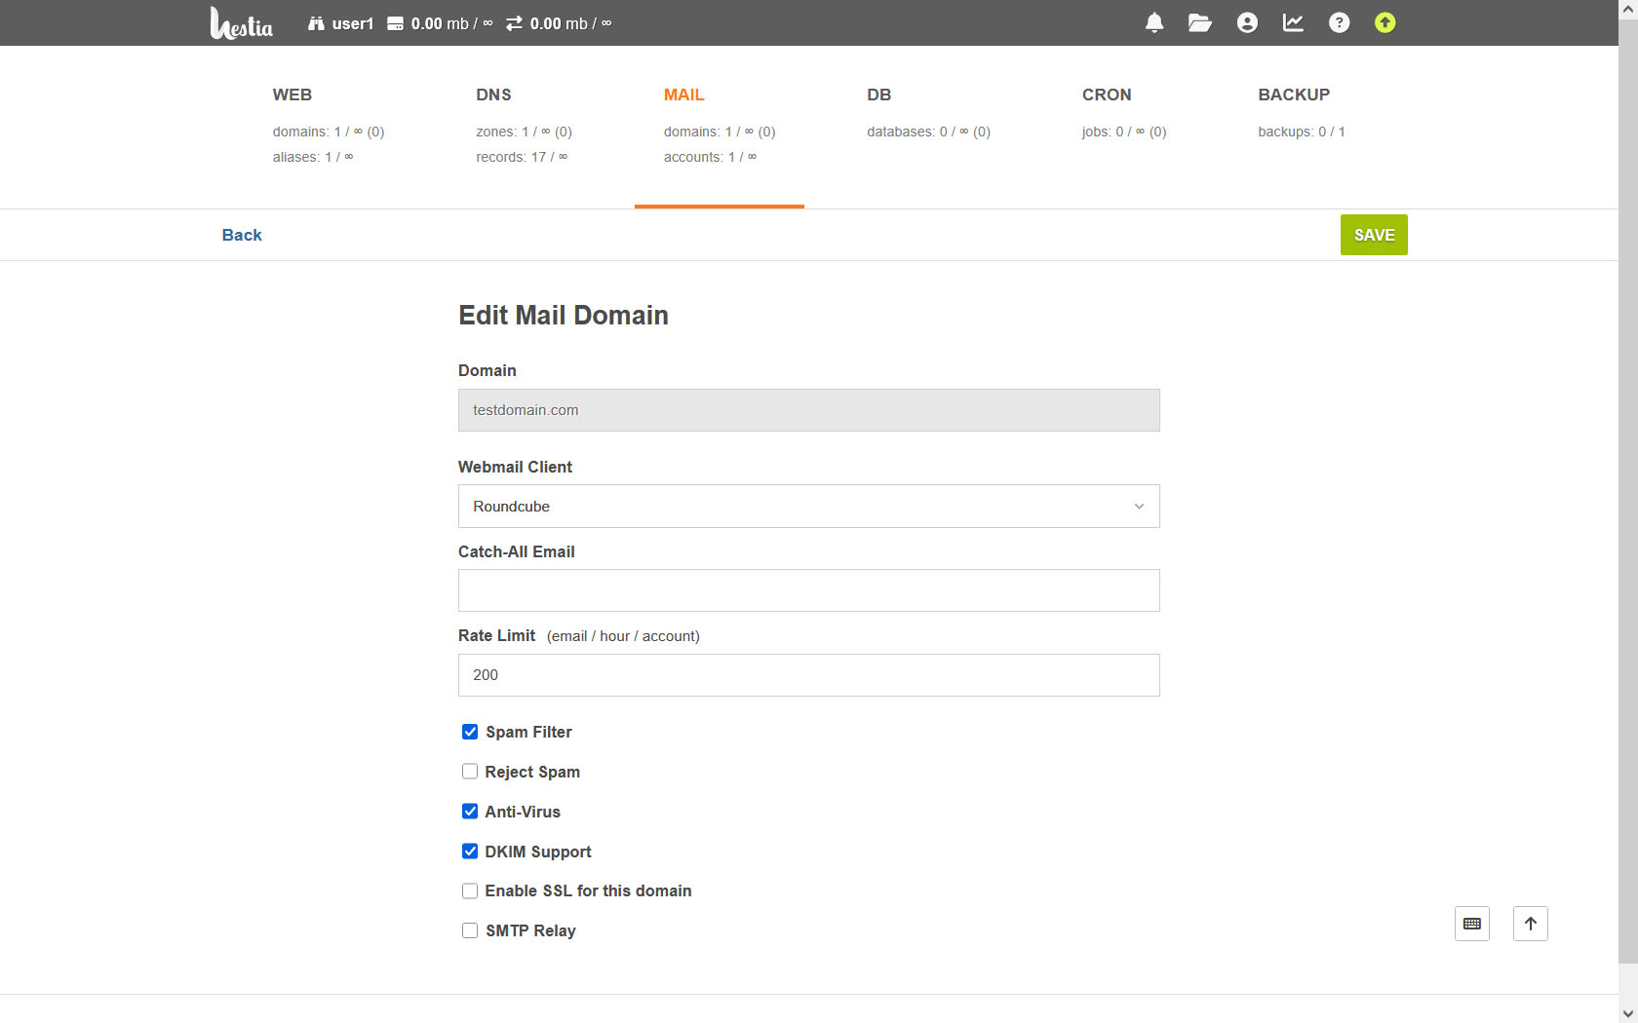The width and height of the screenshot is (1638, 1023).
Task: Switch to the CRON tab
Action: click(x=1107, y=95)
